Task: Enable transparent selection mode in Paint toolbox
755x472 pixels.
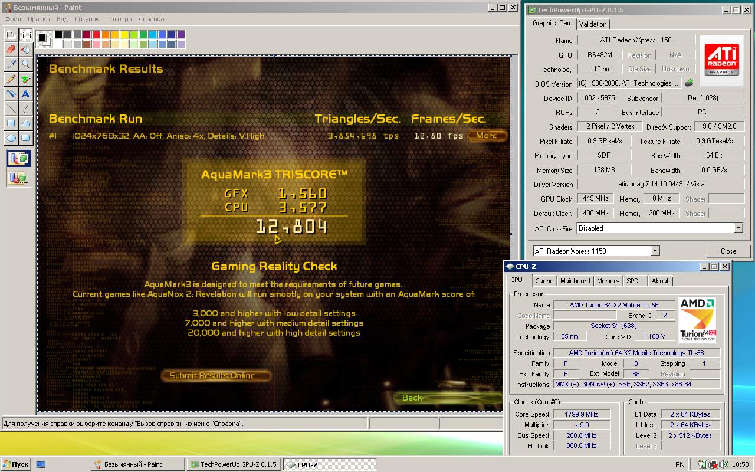Action: point(18,176)
